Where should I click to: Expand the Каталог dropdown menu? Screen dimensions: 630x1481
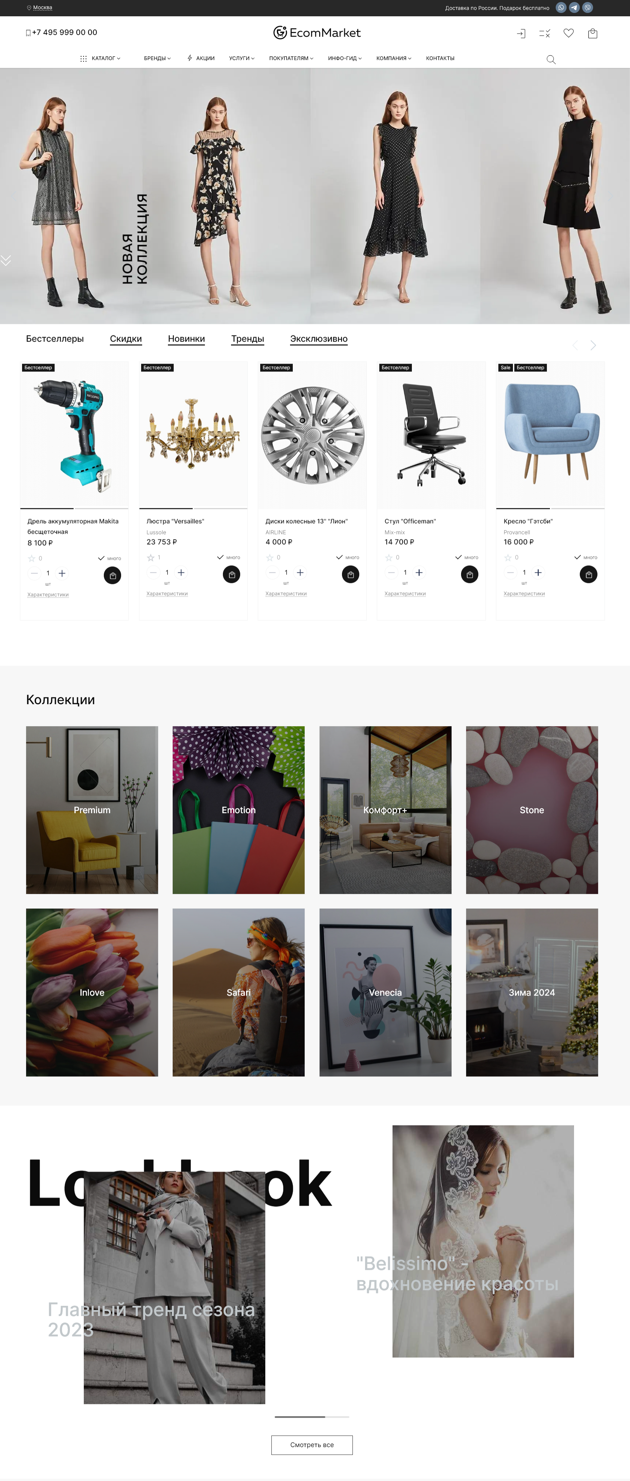coord(100,58)
